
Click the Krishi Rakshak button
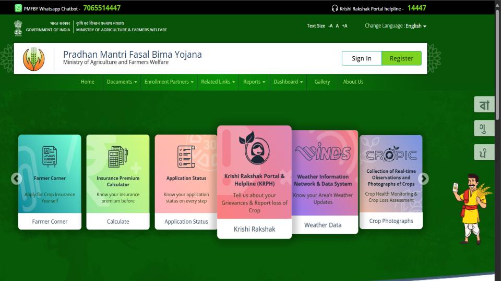click(254, 229)
